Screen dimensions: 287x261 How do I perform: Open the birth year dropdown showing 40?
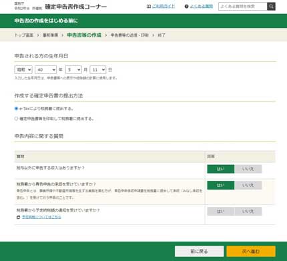(45, 69)
